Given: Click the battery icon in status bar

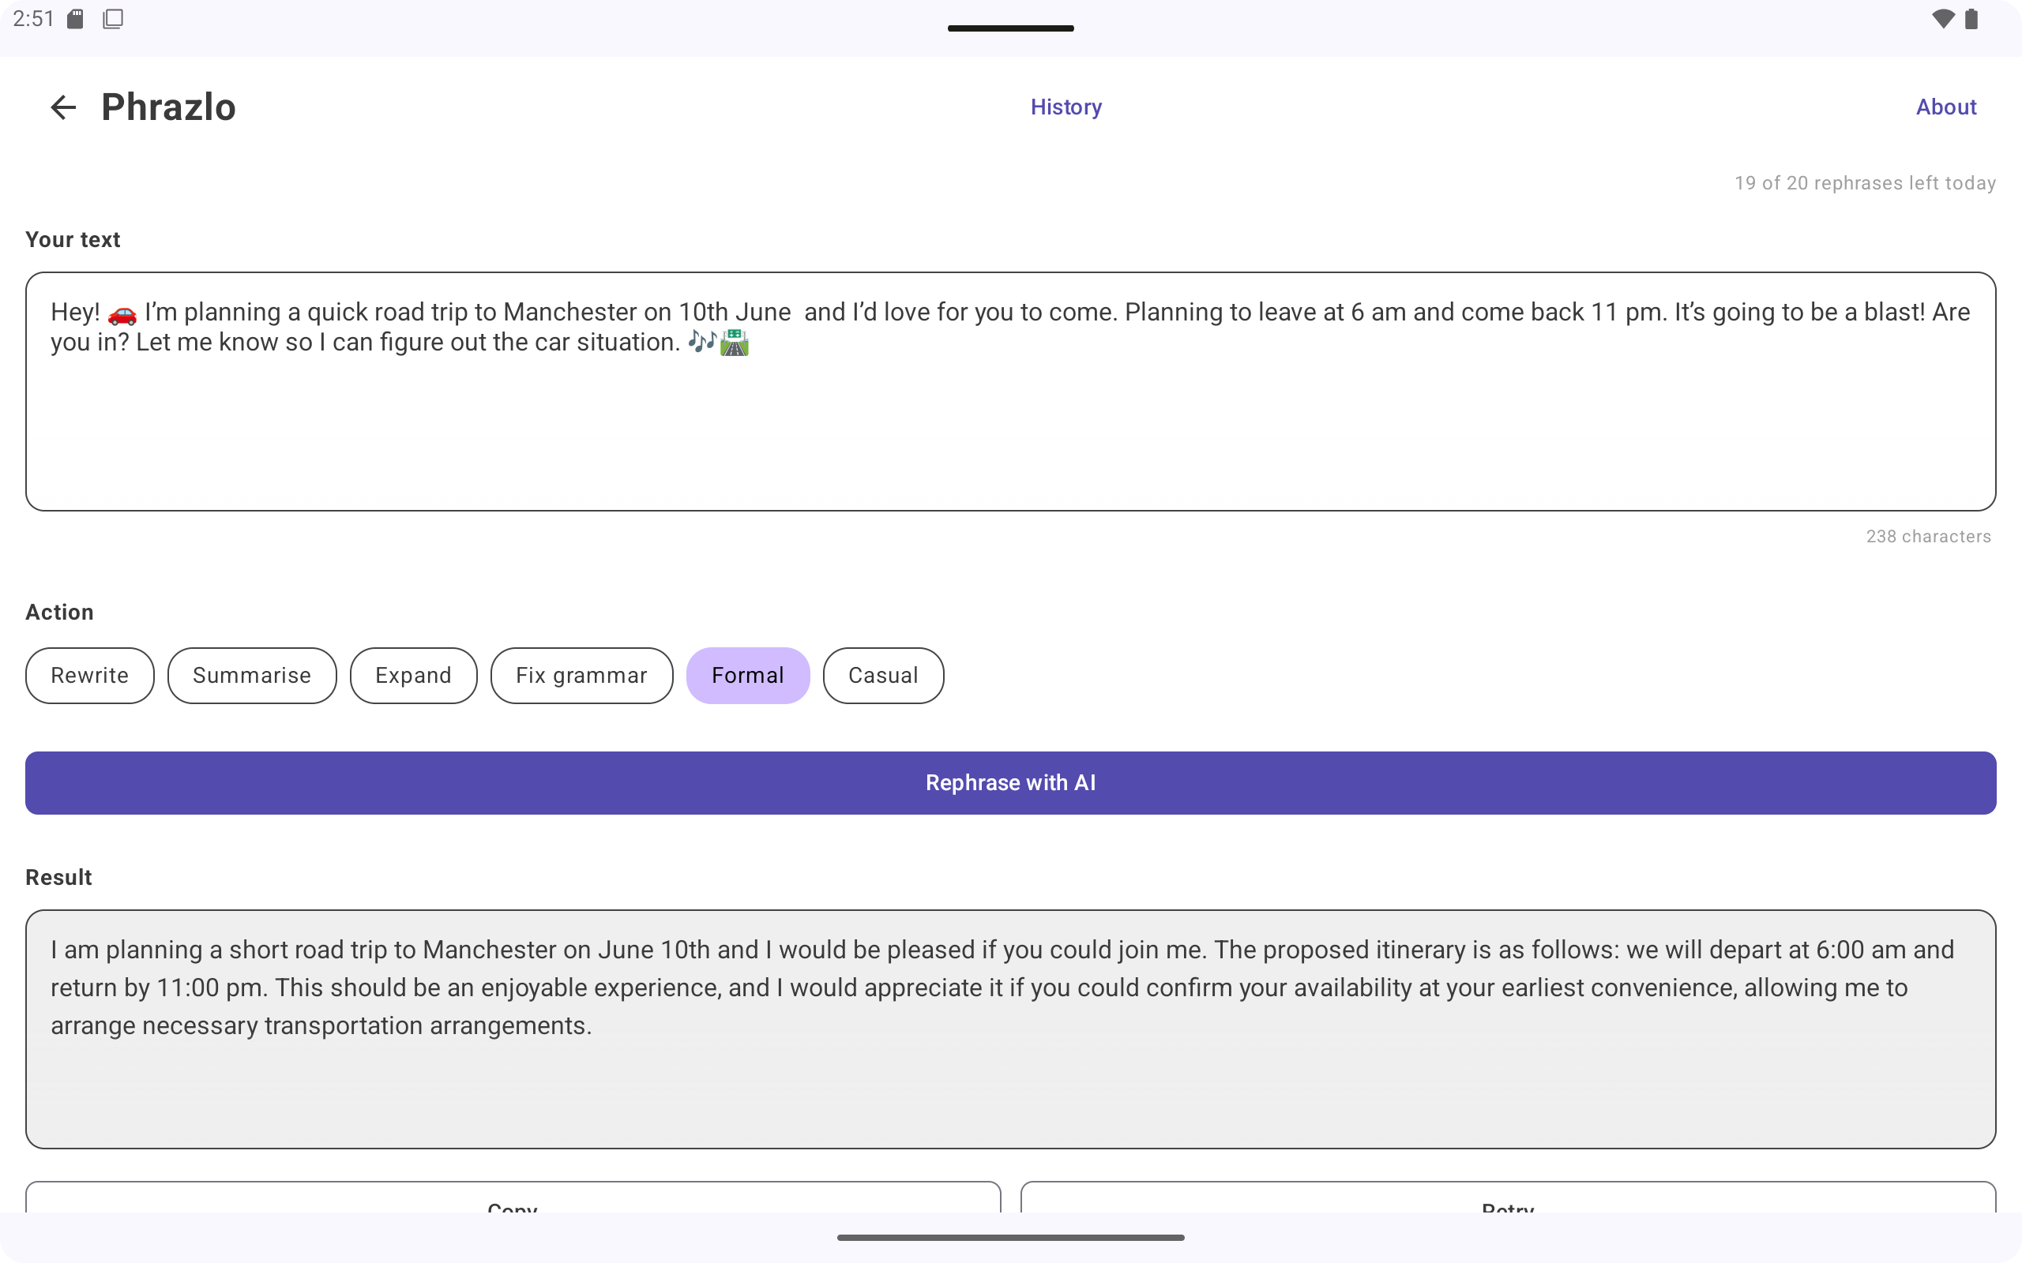Looking at the screenshot, I should tap(1972, 18).
